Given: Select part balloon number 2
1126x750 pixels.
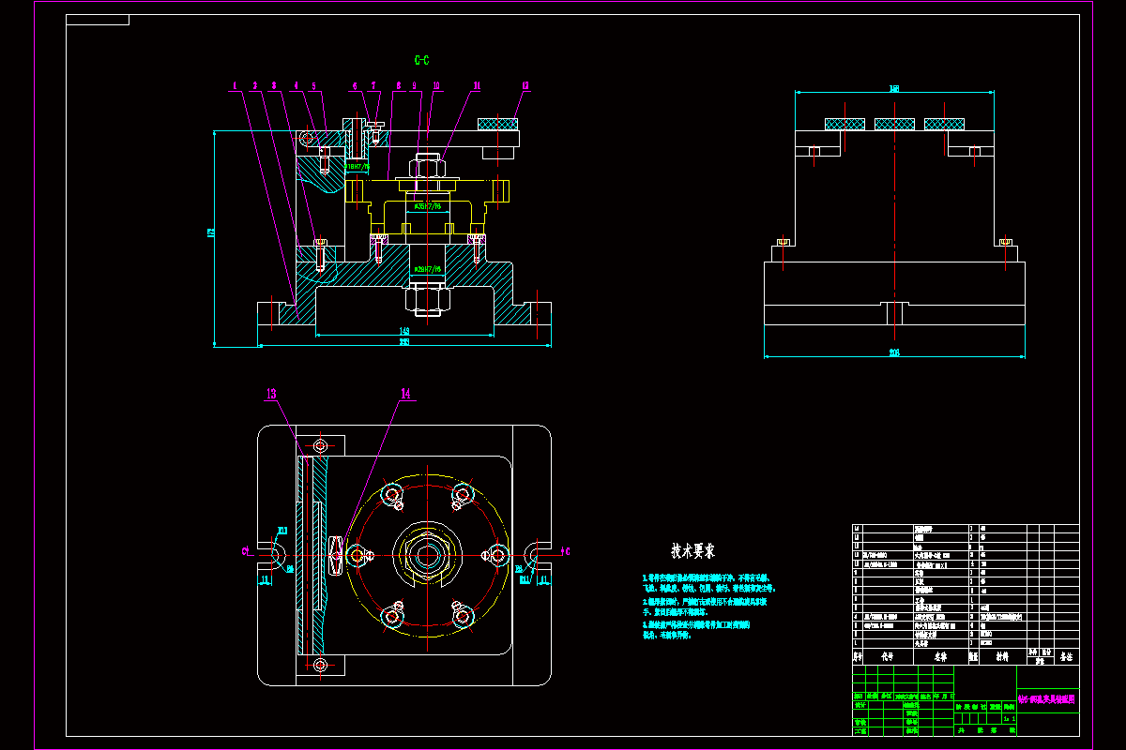Looking at the screenshot, I should click(x=254, y=86).
